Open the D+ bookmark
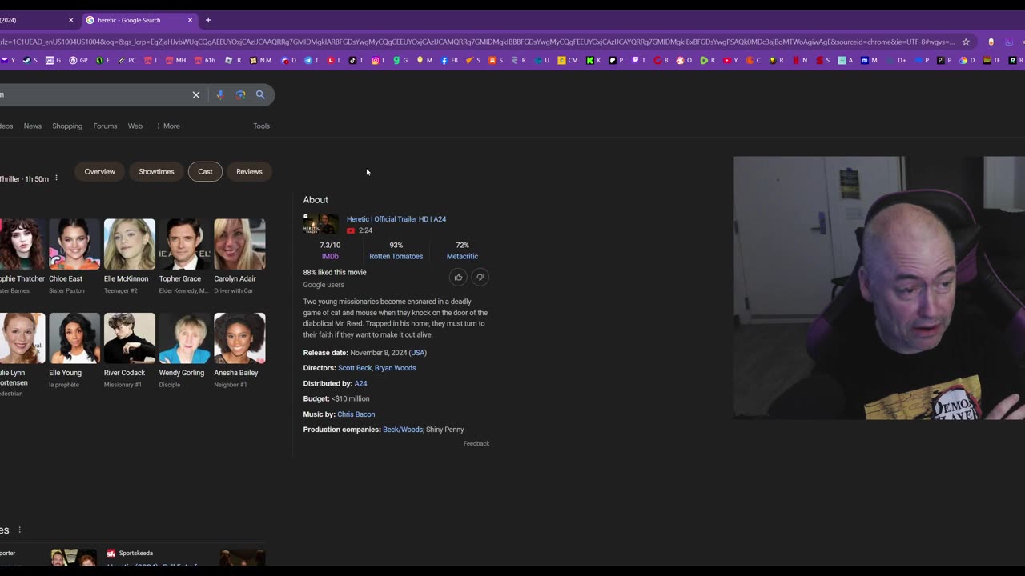Screen dimensions: 1025x576 (896, 60)
